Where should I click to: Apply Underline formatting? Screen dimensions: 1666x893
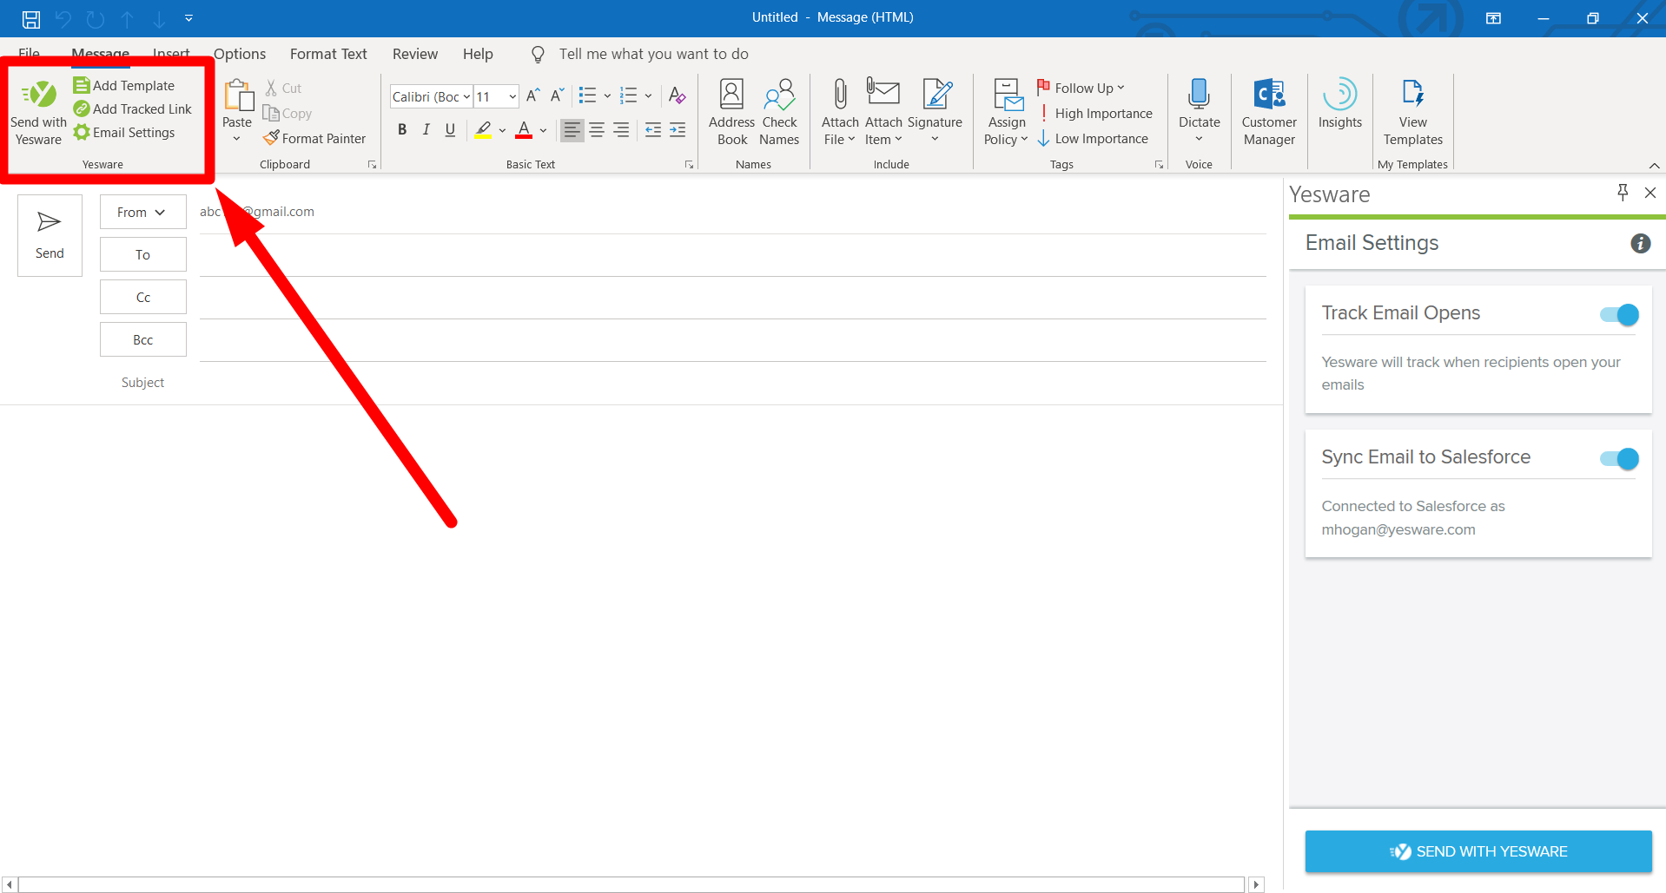coord(450,130)
